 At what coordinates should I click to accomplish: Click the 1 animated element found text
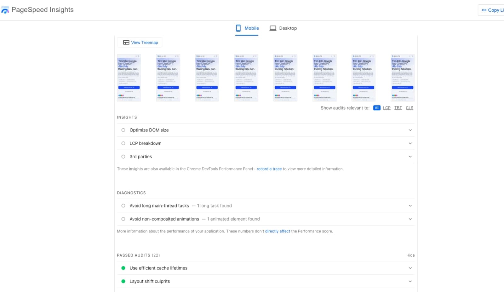pos(233,219)
